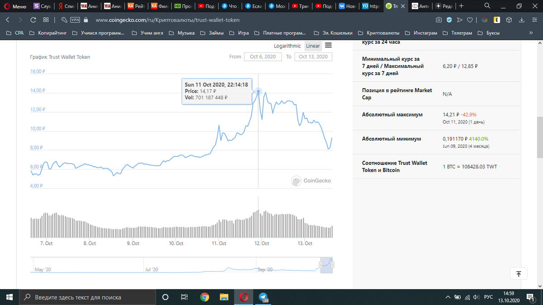Open the extensions cube outline icon
Viewport: 543px width, 305px height.
click(x=509, y=20)
